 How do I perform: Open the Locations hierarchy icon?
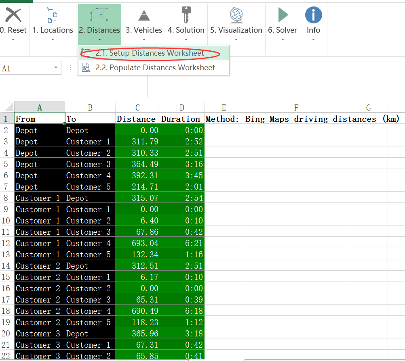pyautogui.click(x=53, y=15)
